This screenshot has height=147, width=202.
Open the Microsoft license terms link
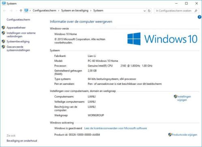(116, 128)
